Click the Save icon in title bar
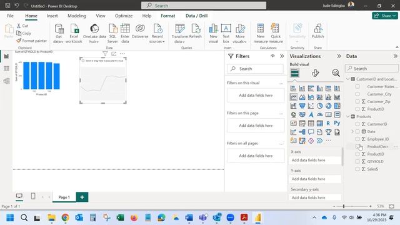Viewport: 400px width, 225px height. 7,6
